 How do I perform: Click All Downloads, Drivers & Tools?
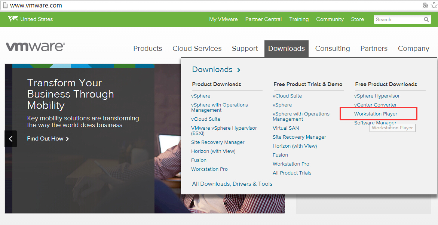[232, 184]
